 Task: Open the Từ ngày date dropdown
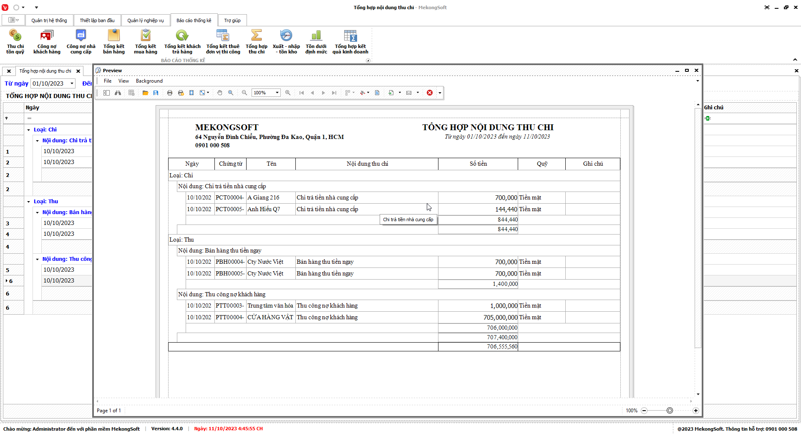(x=72, y=83)
